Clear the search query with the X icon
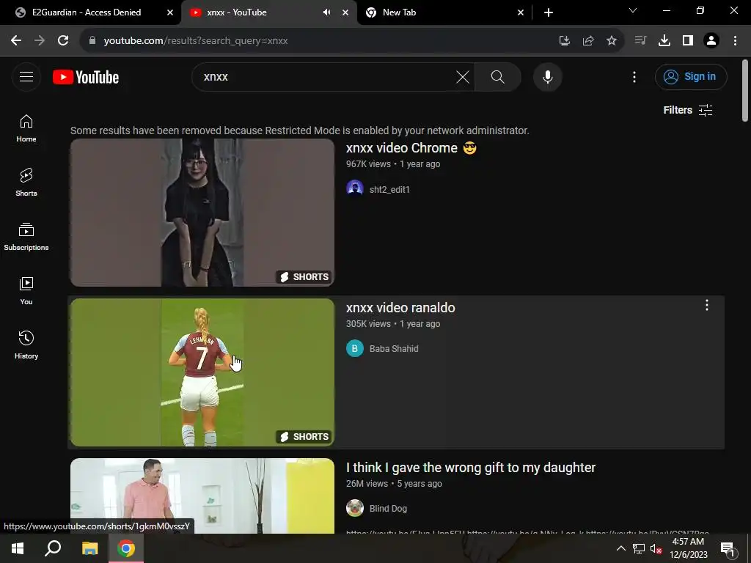 tap(463, 76)
